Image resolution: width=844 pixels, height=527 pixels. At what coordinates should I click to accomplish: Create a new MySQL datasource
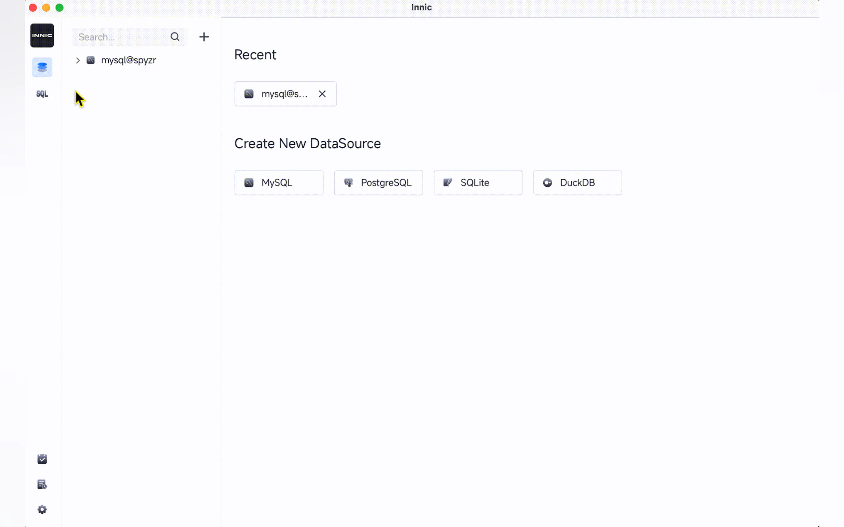[x=279, y=183]
